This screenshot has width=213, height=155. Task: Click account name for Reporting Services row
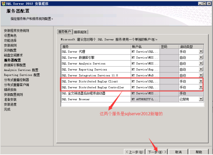click(145, 69)
